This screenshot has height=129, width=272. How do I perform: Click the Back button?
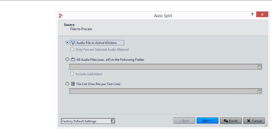pyautogui.click(x=184, y=121)
